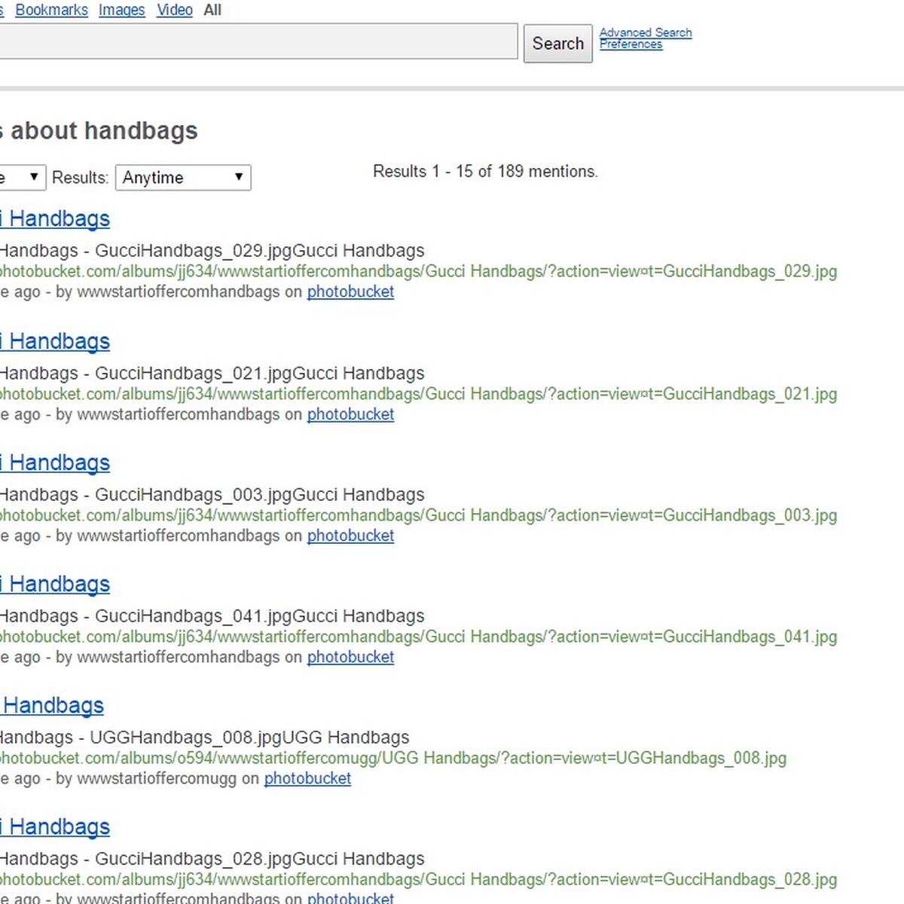Expand the Anytime results dropdown
Screen dimensions: 904x904
[183, 178]
